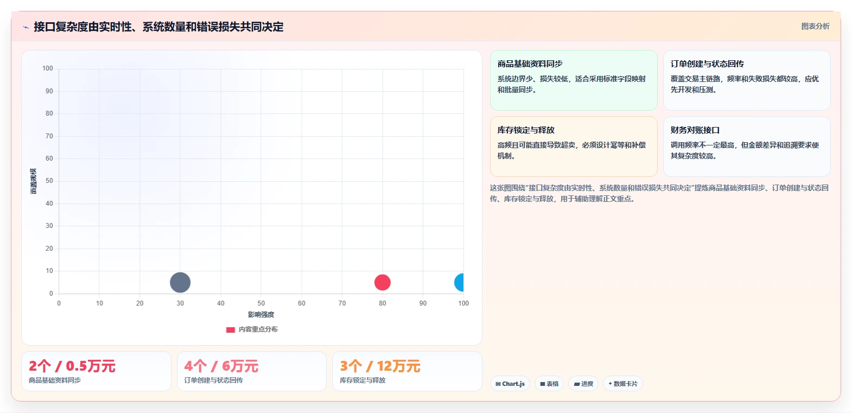
Task: Click the description 调用频率不一定最高
Action: click(745, 150)
